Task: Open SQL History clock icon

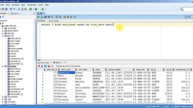Action: (x=74, y=17)
